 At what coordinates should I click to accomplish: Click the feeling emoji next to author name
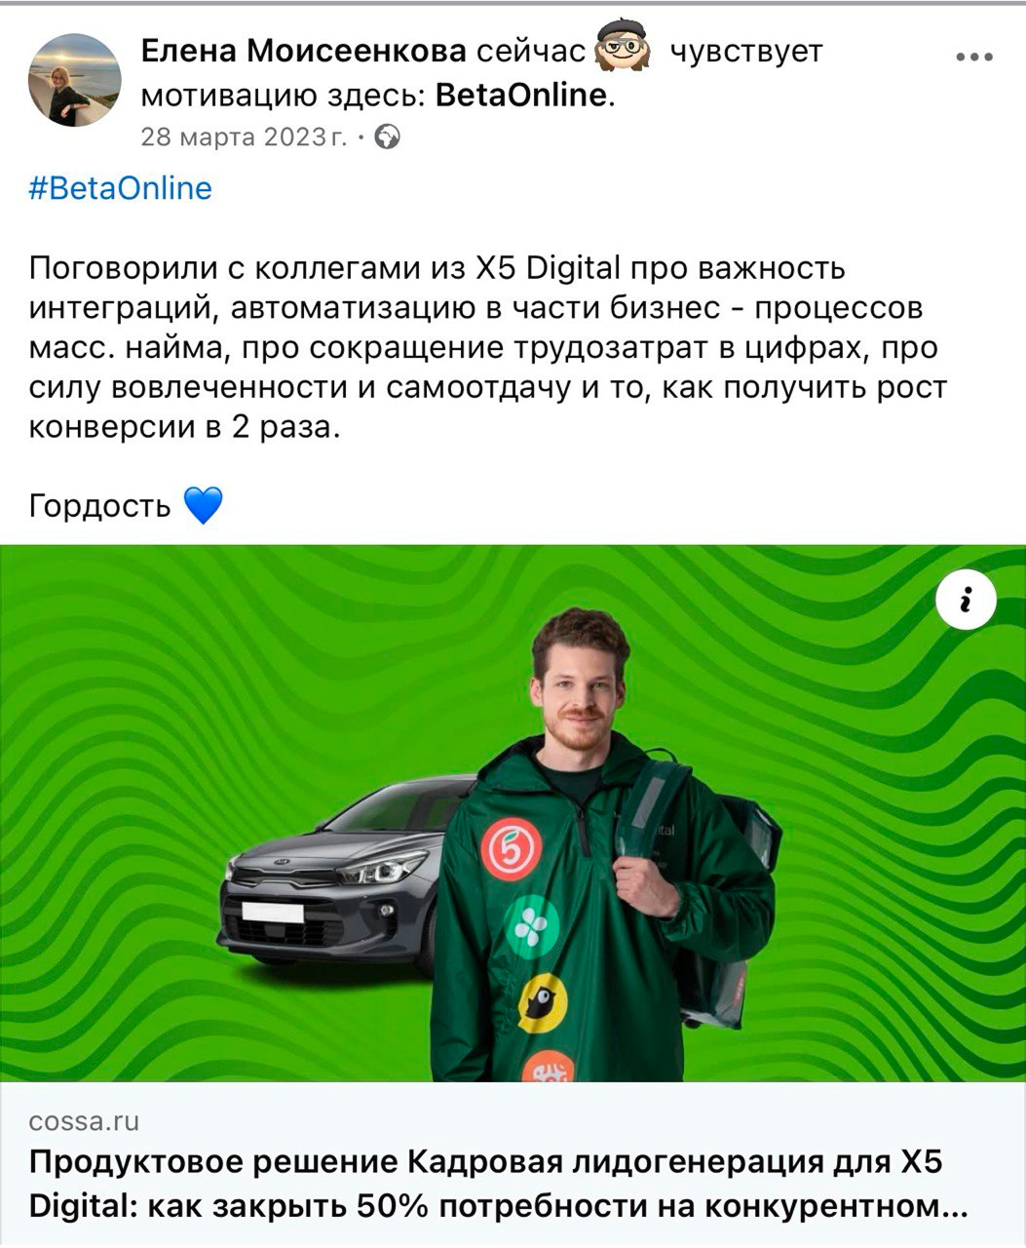pos(623,47)
